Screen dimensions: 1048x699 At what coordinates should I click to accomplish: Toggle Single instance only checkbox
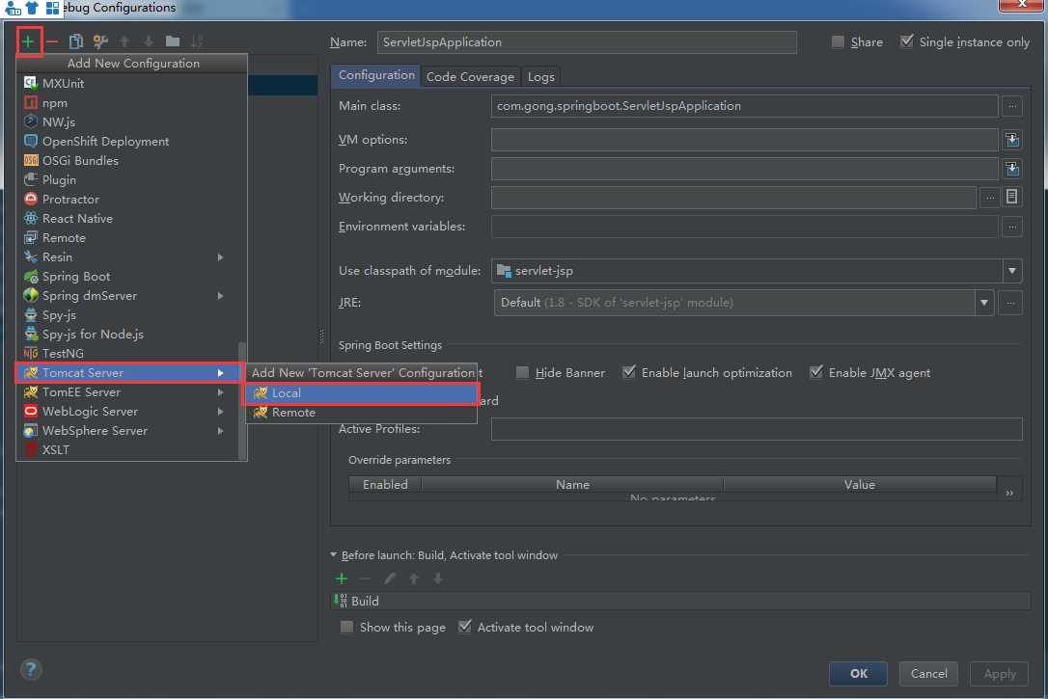pos(906,41)
